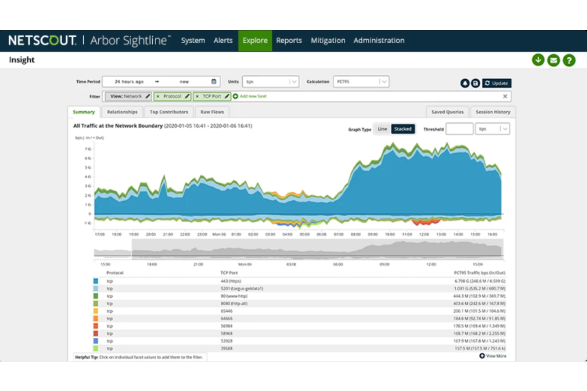Click the help question mark icon
The height and width of the screenshot is (391, 587).
point(569,60)
